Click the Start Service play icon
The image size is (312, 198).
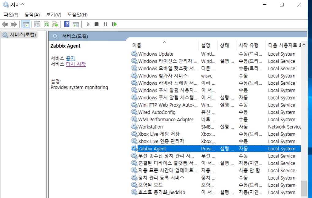[88, 24]
